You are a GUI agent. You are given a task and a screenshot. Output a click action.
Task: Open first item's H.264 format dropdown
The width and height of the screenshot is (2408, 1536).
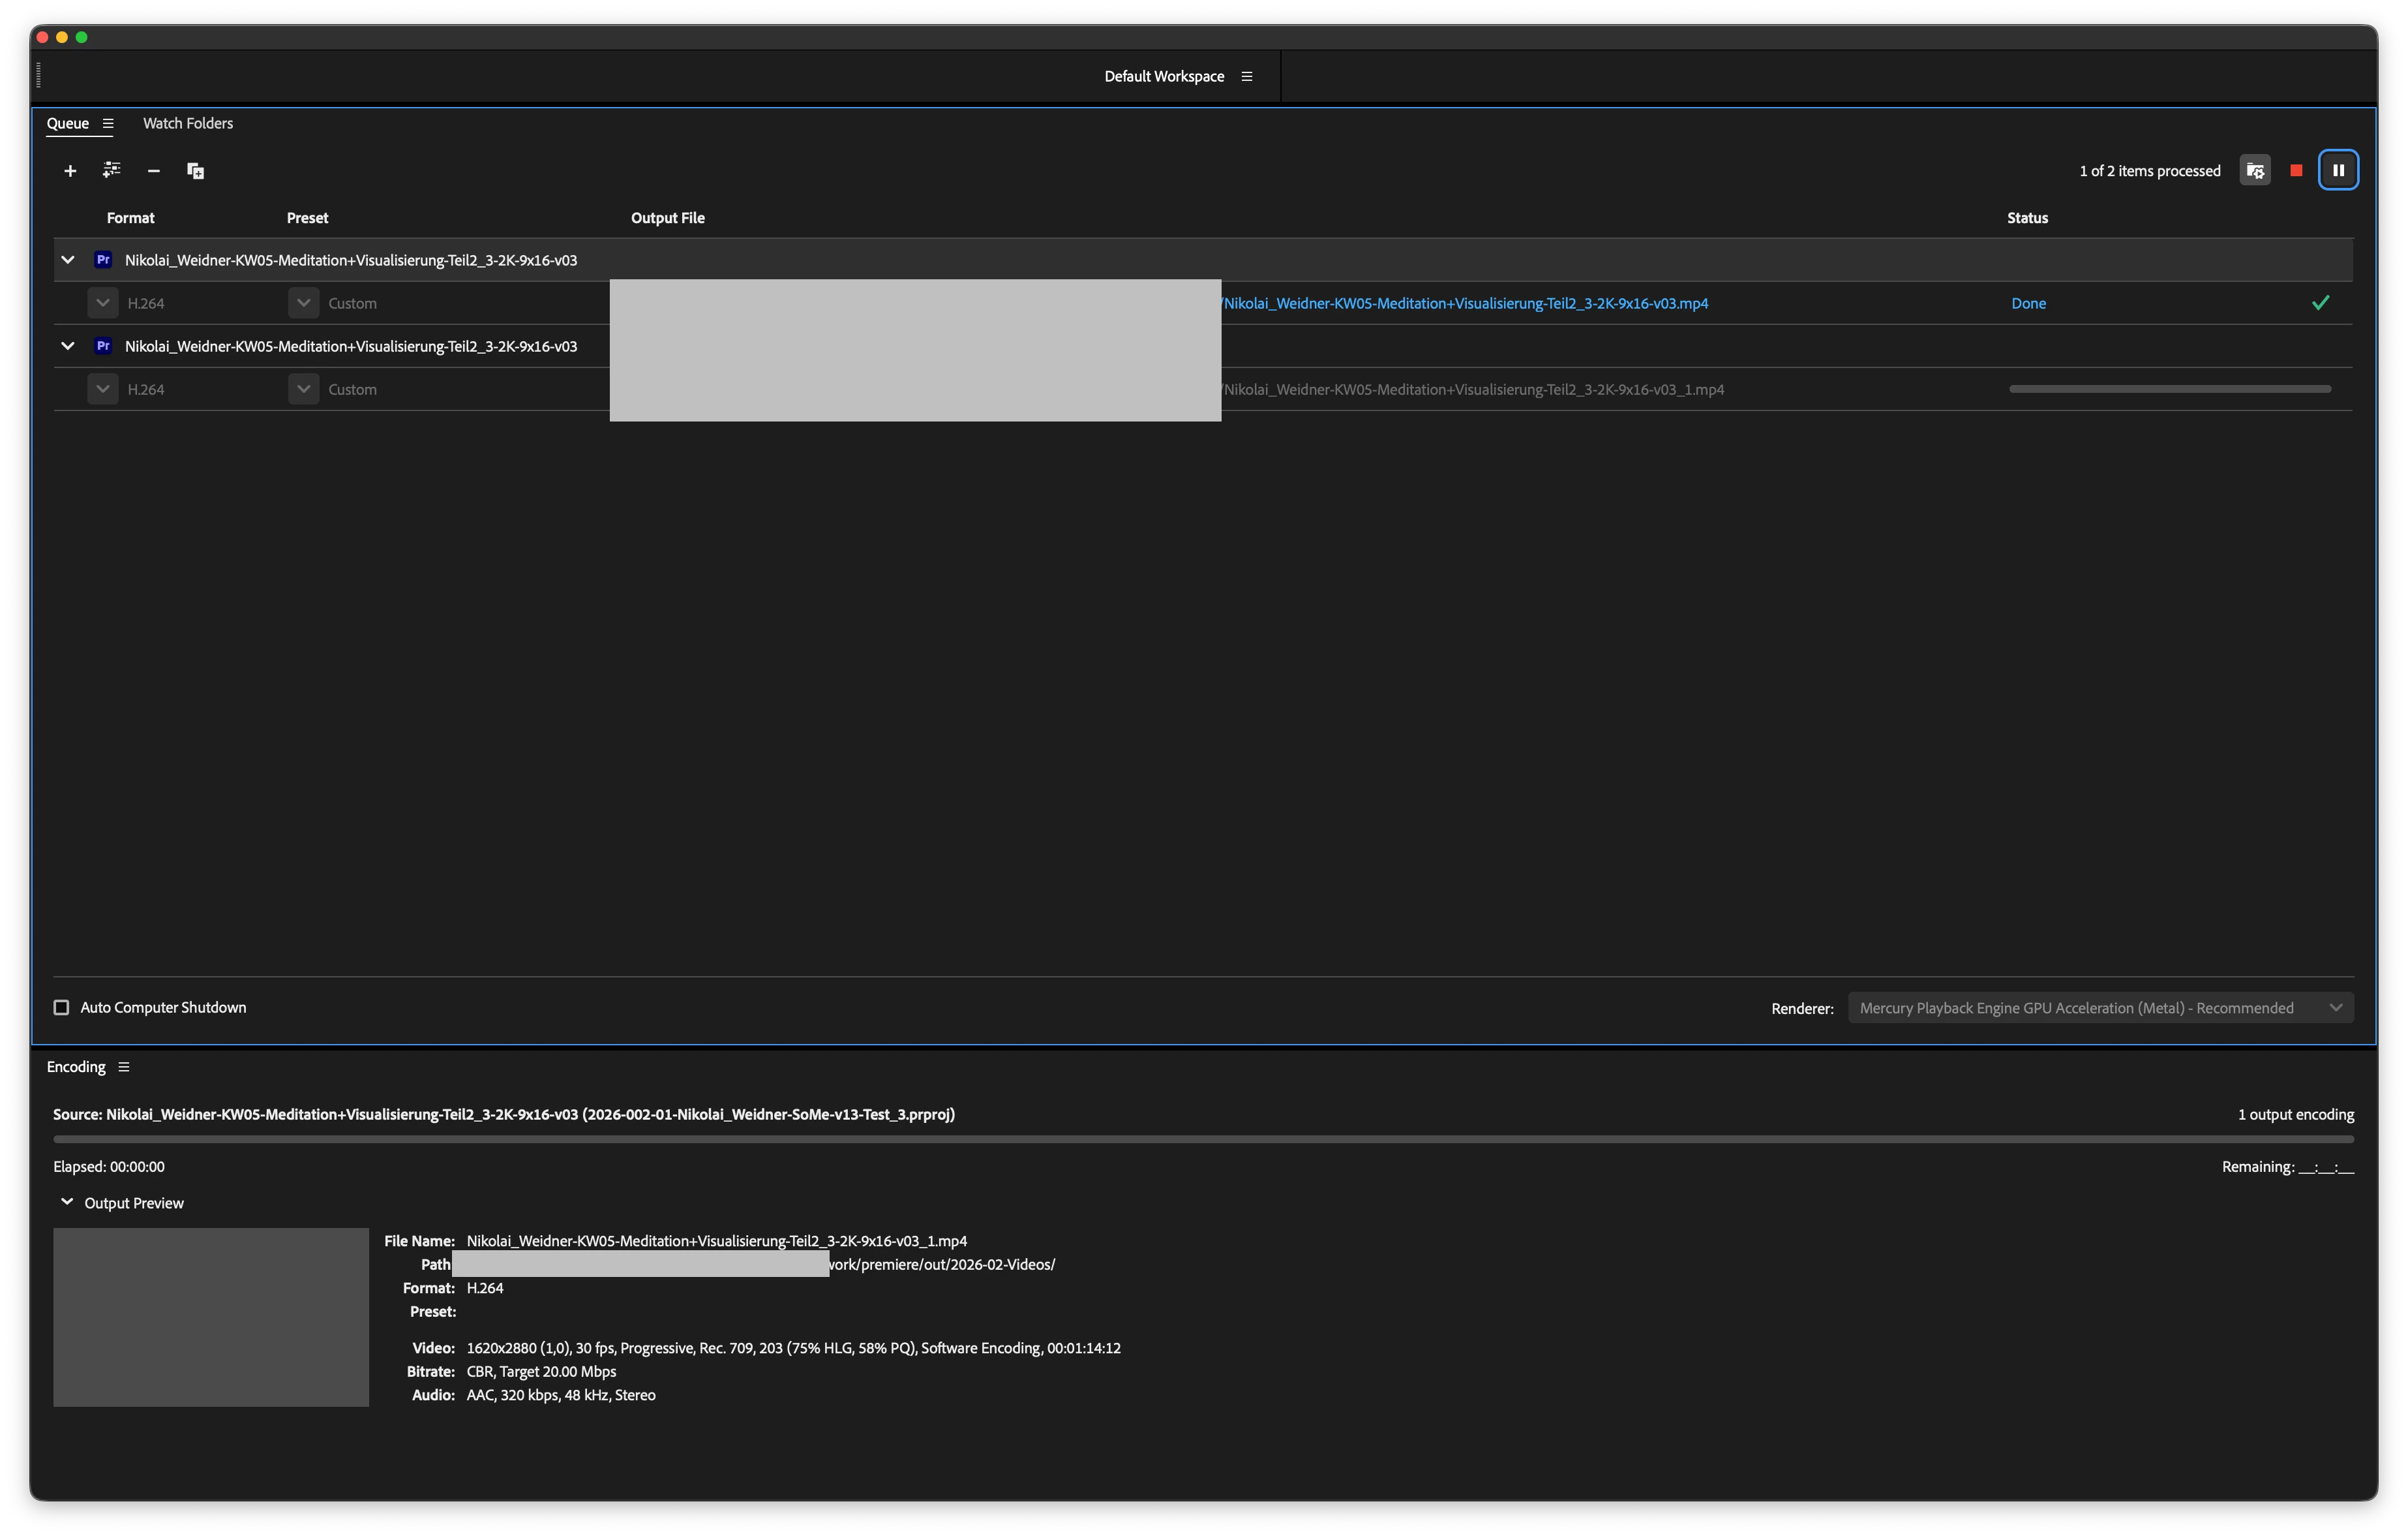103,303
